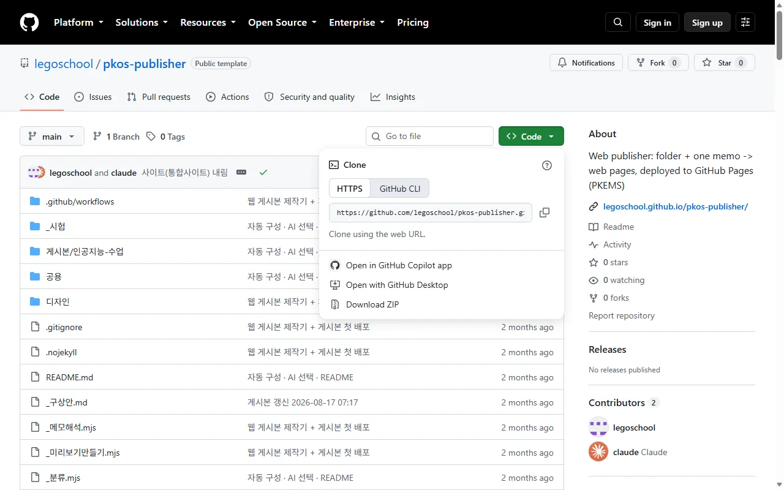Click the legoschool contributor avatar

[x=598, y=428]
